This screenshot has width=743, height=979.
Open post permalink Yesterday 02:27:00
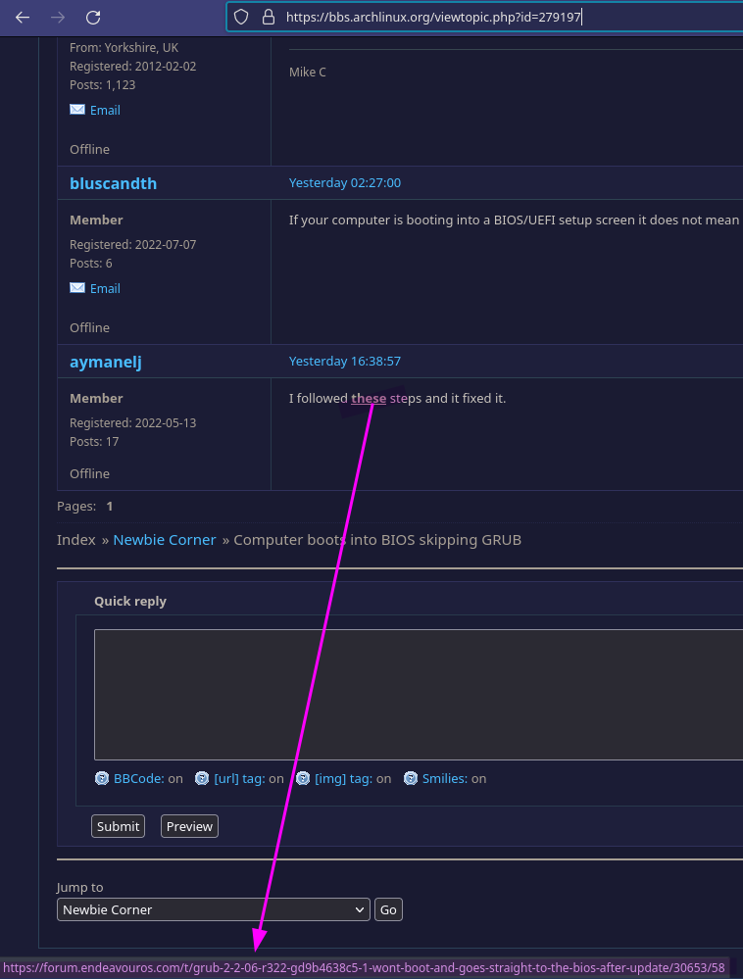(345, 183)
